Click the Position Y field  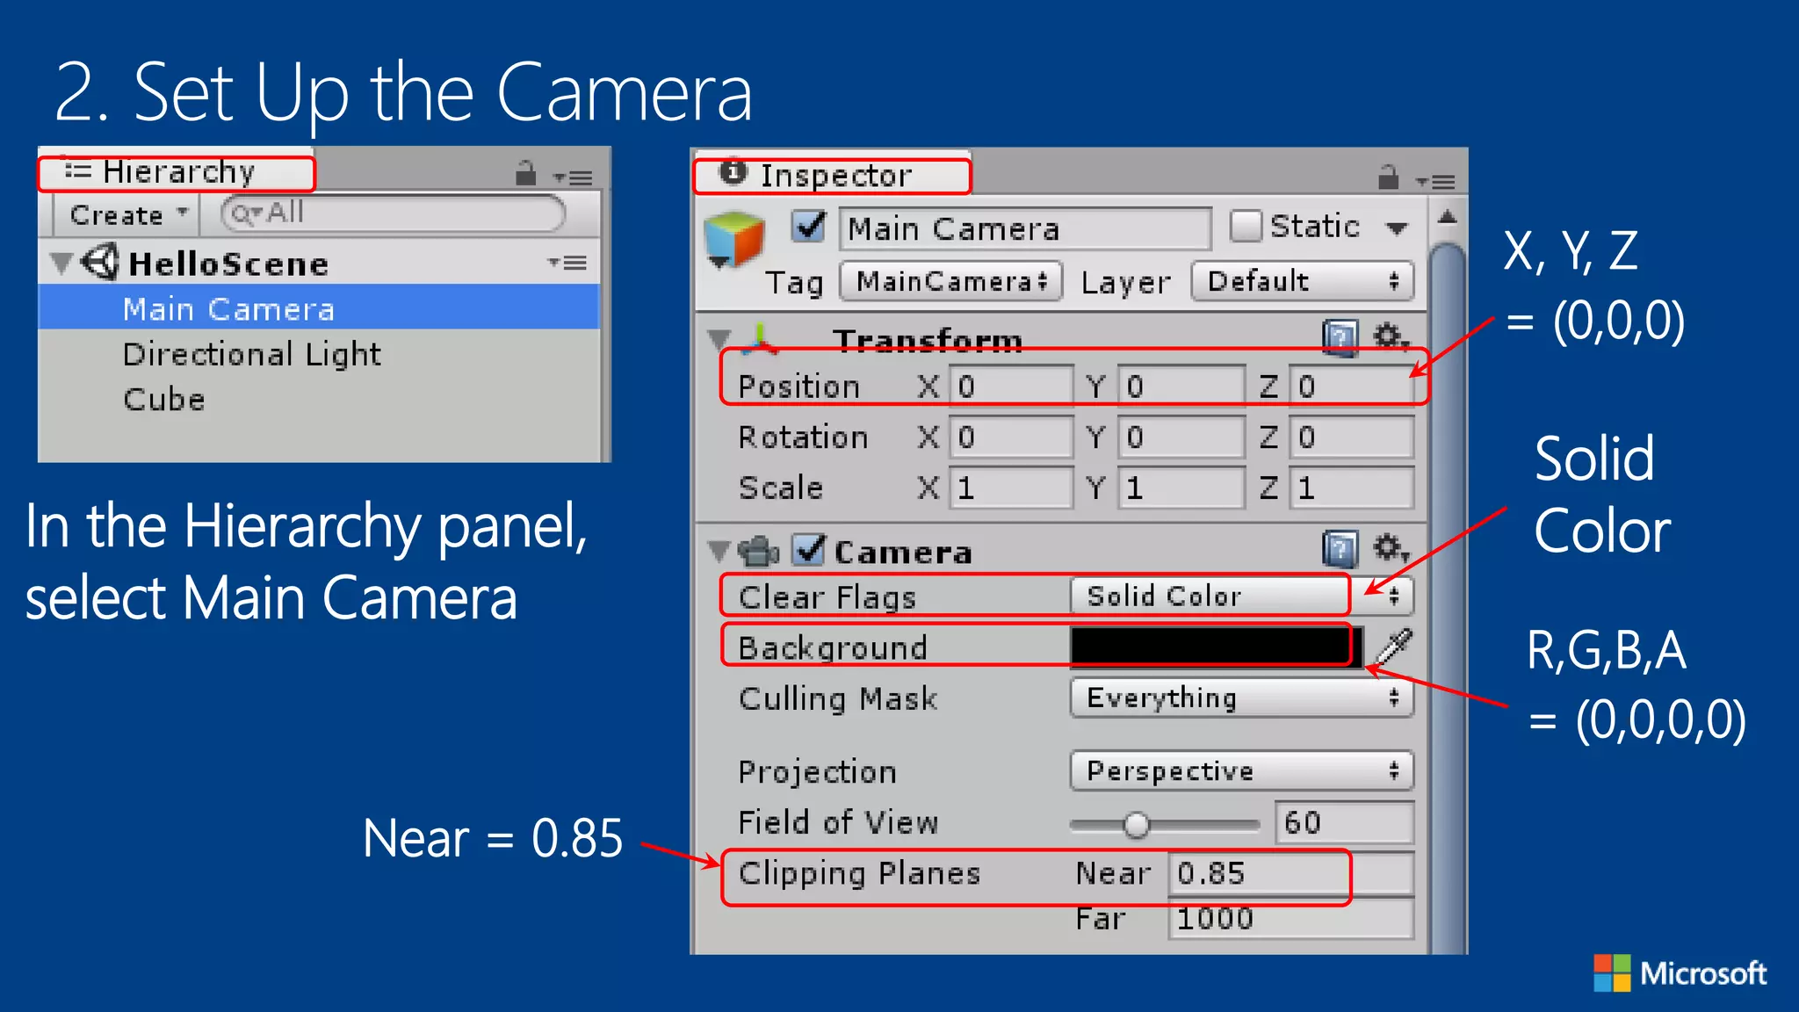coord(1181,386)
